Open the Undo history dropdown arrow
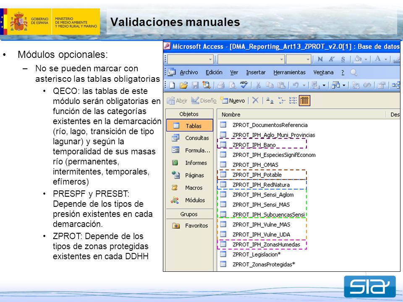The width and height of the screenshot is (403, 302). click(304, 85)
